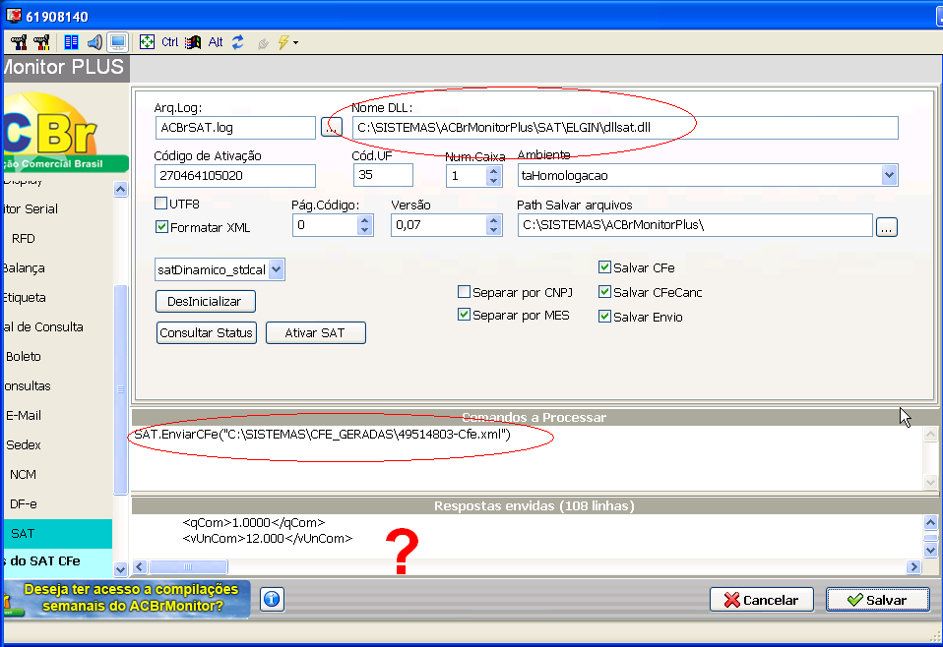The image size is (943, 647).
Task: Click the Salvar button
Action: pyautogui.click(x=877, y=600)
